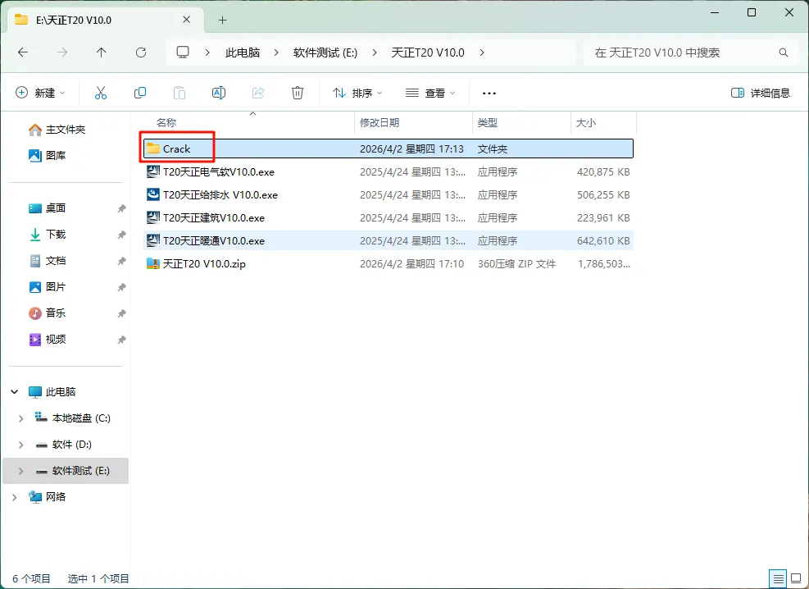Expand chevron after 软件测试 (E:) breadcrumb

375,53
